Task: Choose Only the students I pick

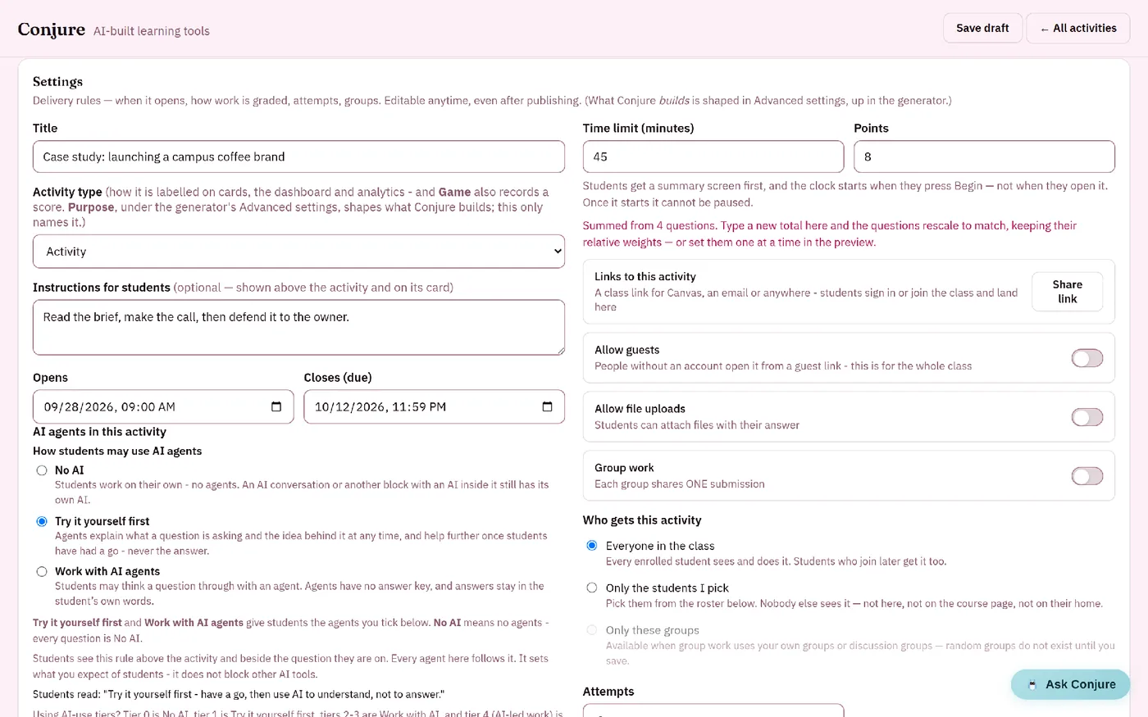Action: [592, 588]
